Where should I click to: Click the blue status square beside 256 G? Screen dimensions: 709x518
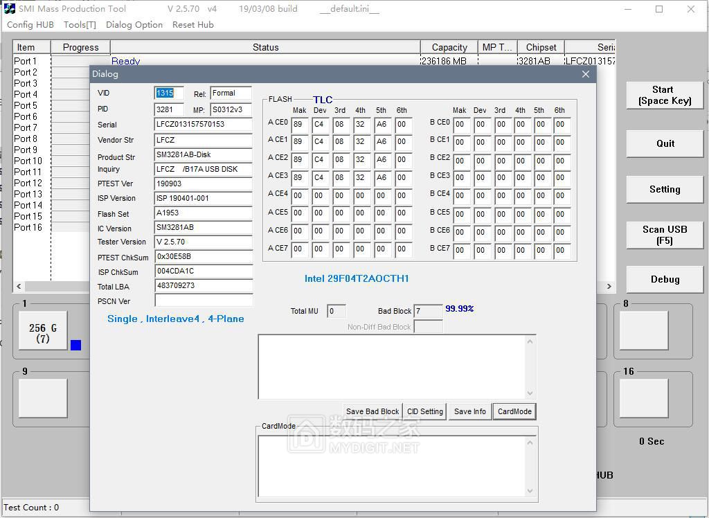point(76,345)
